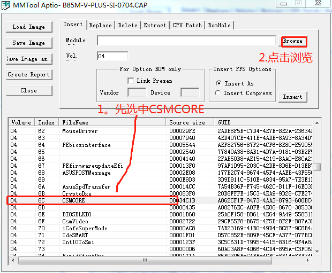The width and height of the screenshot is (332, 273).
Task: Sort by the Source size column header
Action: 190,122
